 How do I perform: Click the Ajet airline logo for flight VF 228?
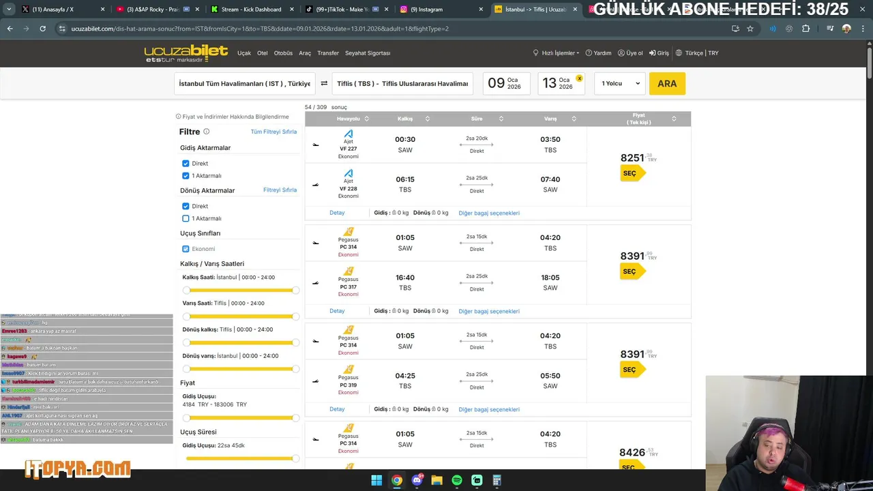click(349, 173)
